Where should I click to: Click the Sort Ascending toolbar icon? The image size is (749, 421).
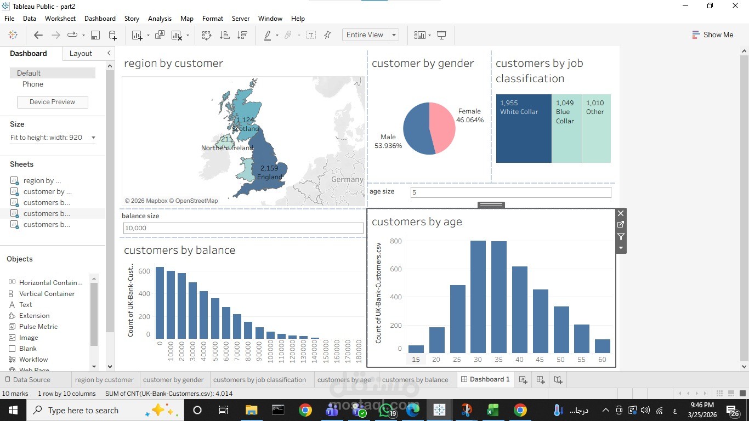224,35
